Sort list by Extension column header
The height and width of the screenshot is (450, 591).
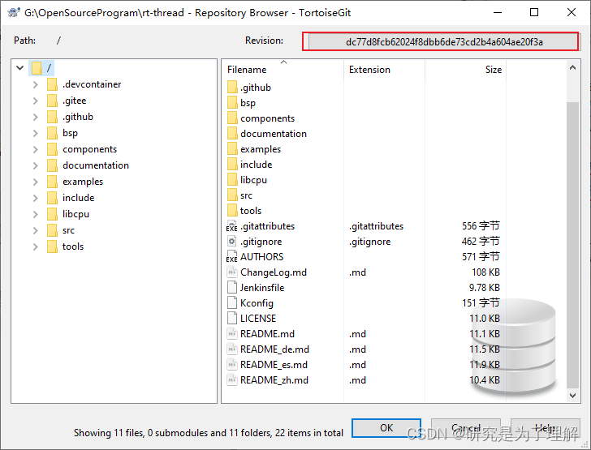pos(384,70)
